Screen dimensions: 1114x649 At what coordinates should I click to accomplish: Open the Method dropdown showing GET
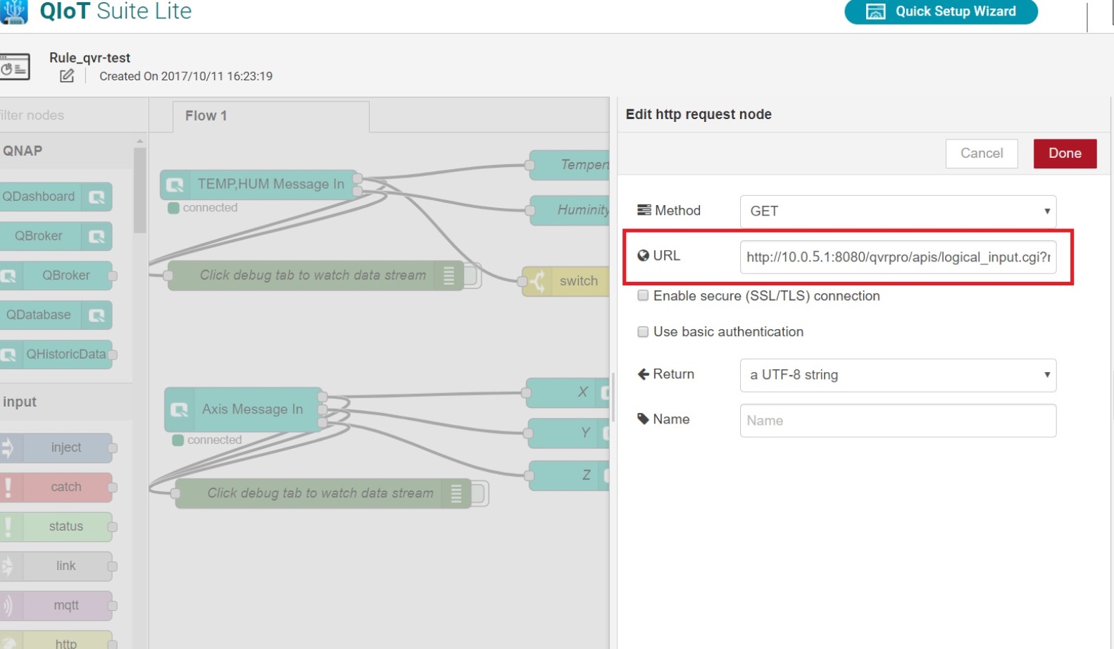898,211
